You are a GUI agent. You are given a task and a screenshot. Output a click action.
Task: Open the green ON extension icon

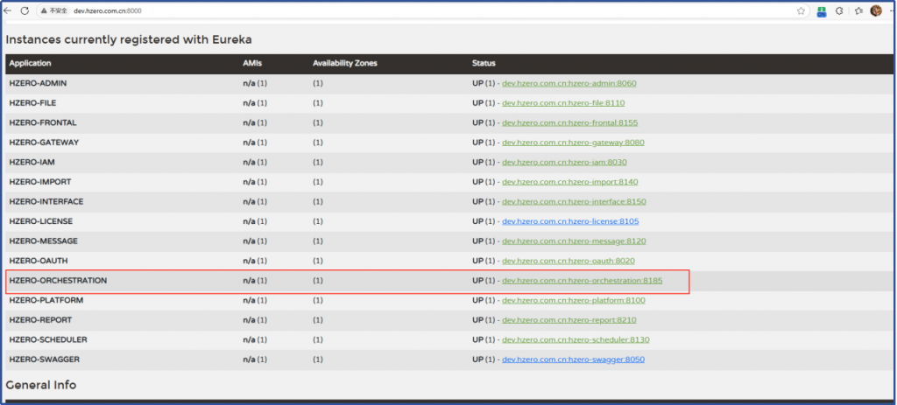822,11
